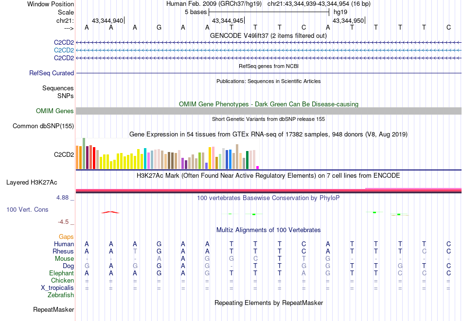Click the red PhyloP conservation peak
462x321 pixels.
(x=110, y=212)
